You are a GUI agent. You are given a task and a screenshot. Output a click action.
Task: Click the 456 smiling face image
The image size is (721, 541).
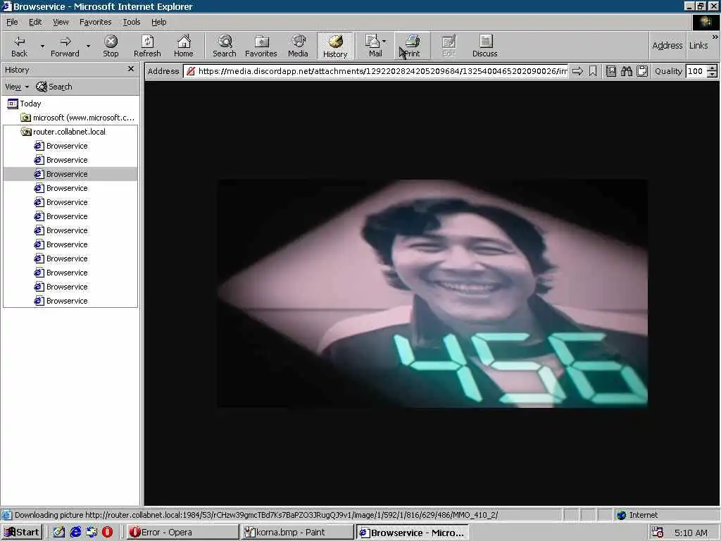coord(432,293)
